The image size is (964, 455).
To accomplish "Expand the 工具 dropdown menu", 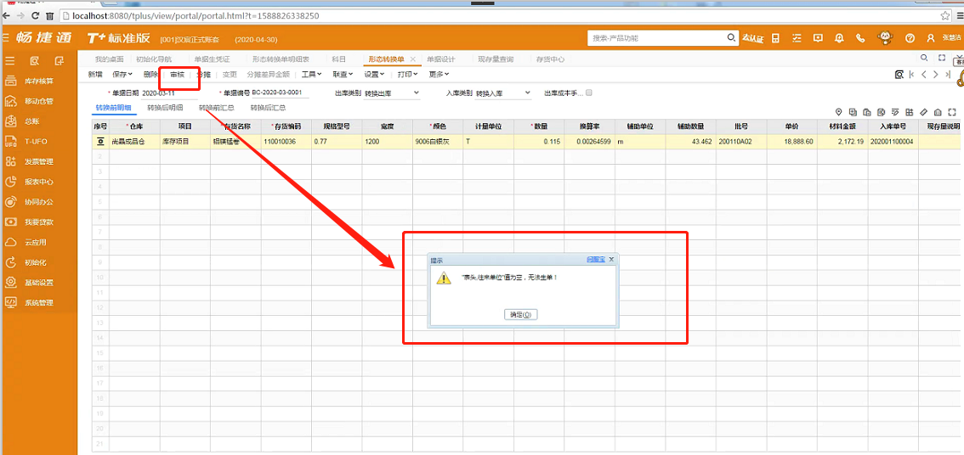I will tap(312, 75).
